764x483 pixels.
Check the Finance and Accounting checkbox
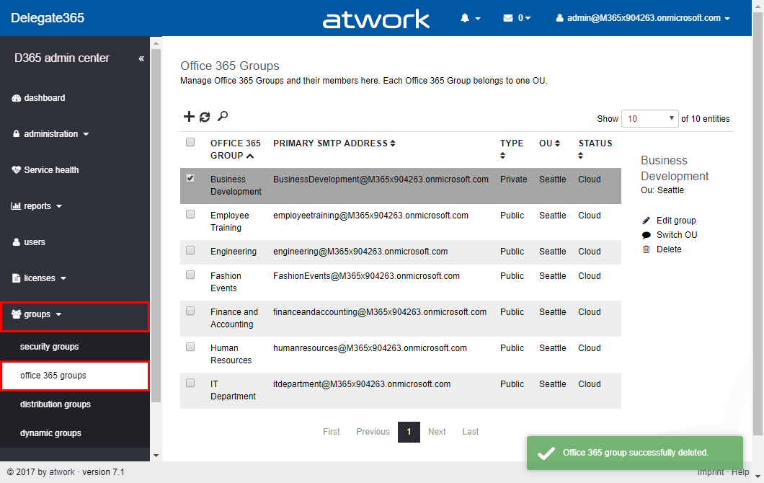coord(190,311)
